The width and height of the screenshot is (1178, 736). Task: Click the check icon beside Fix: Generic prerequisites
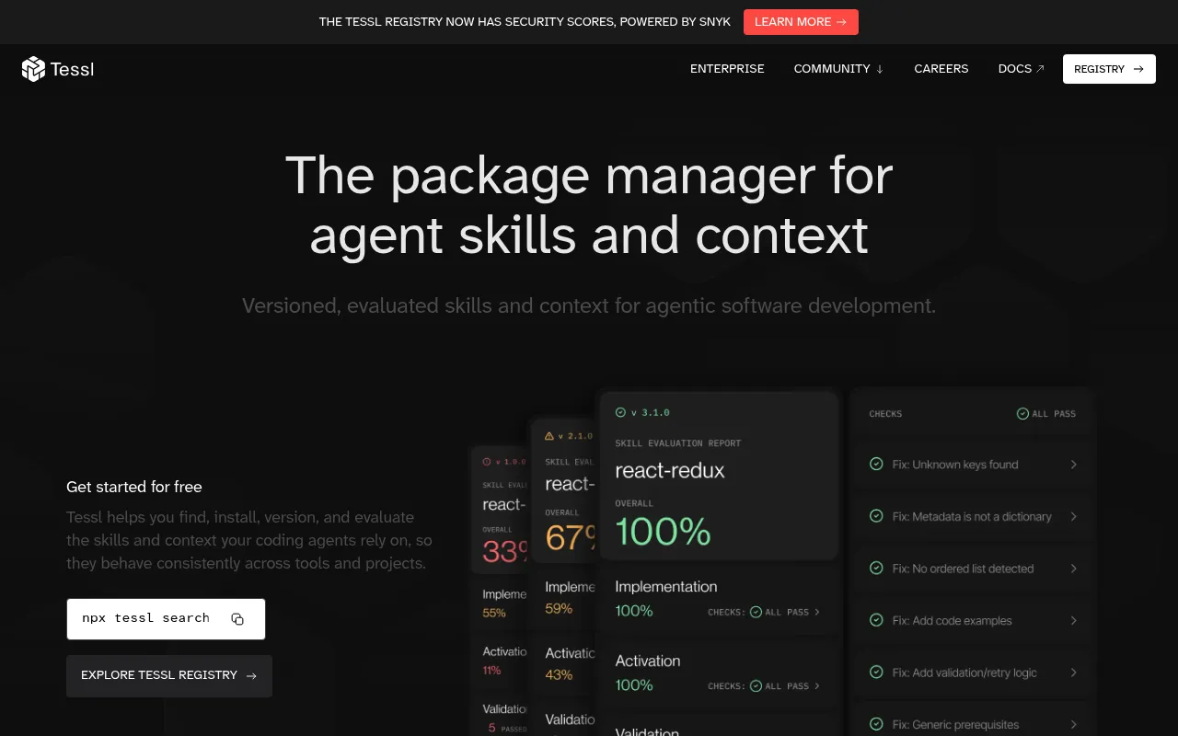point(876,725)
